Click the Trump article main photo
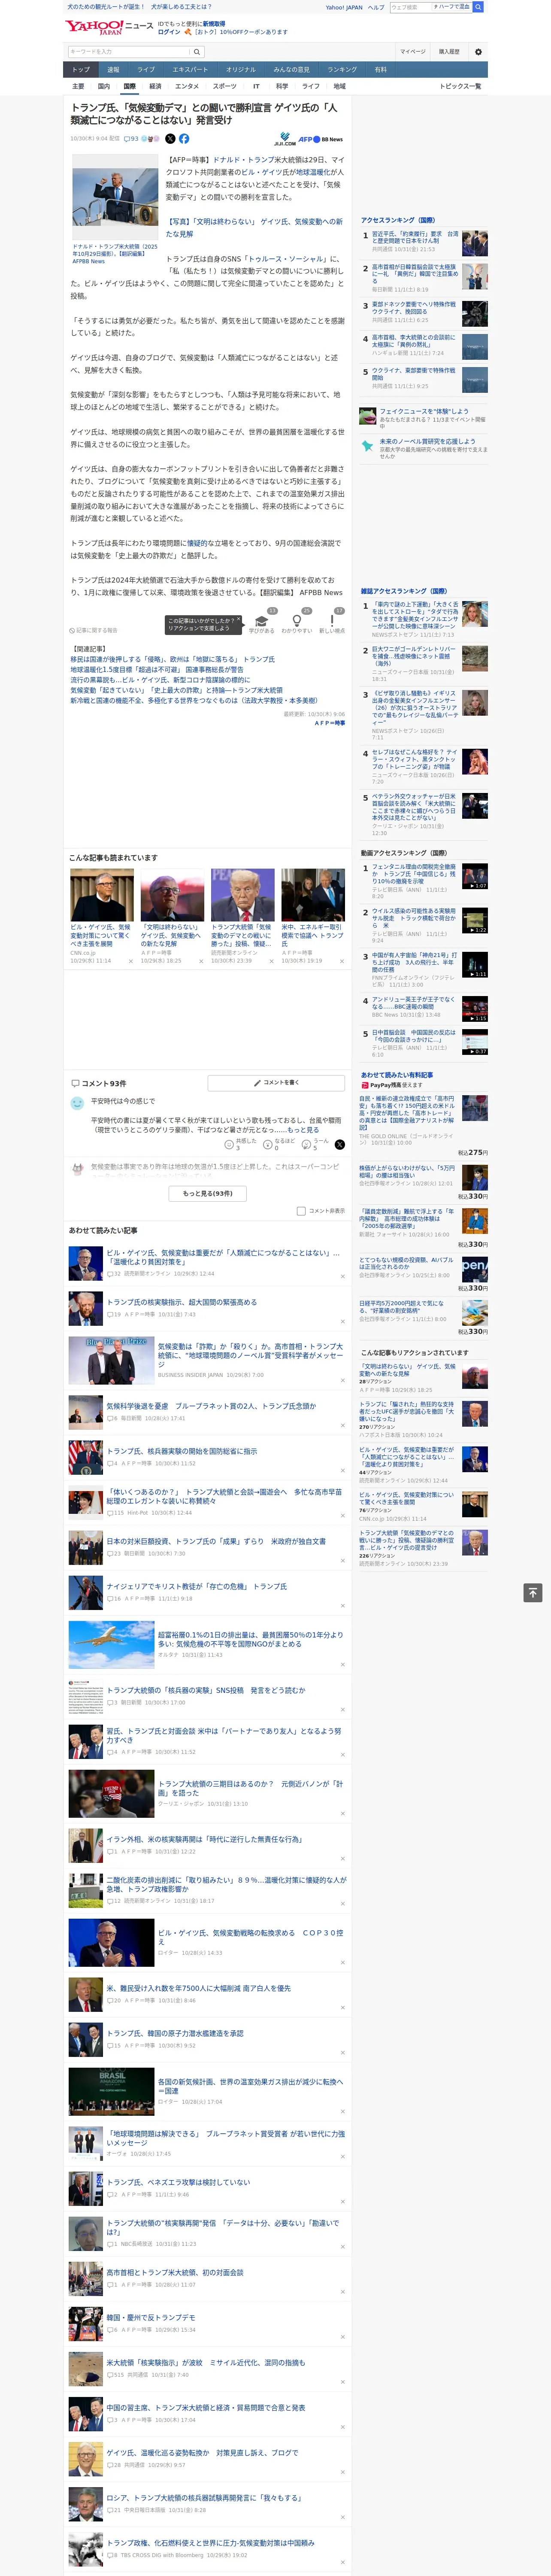Screen dimensions: 551x2576 pos(115,198)
